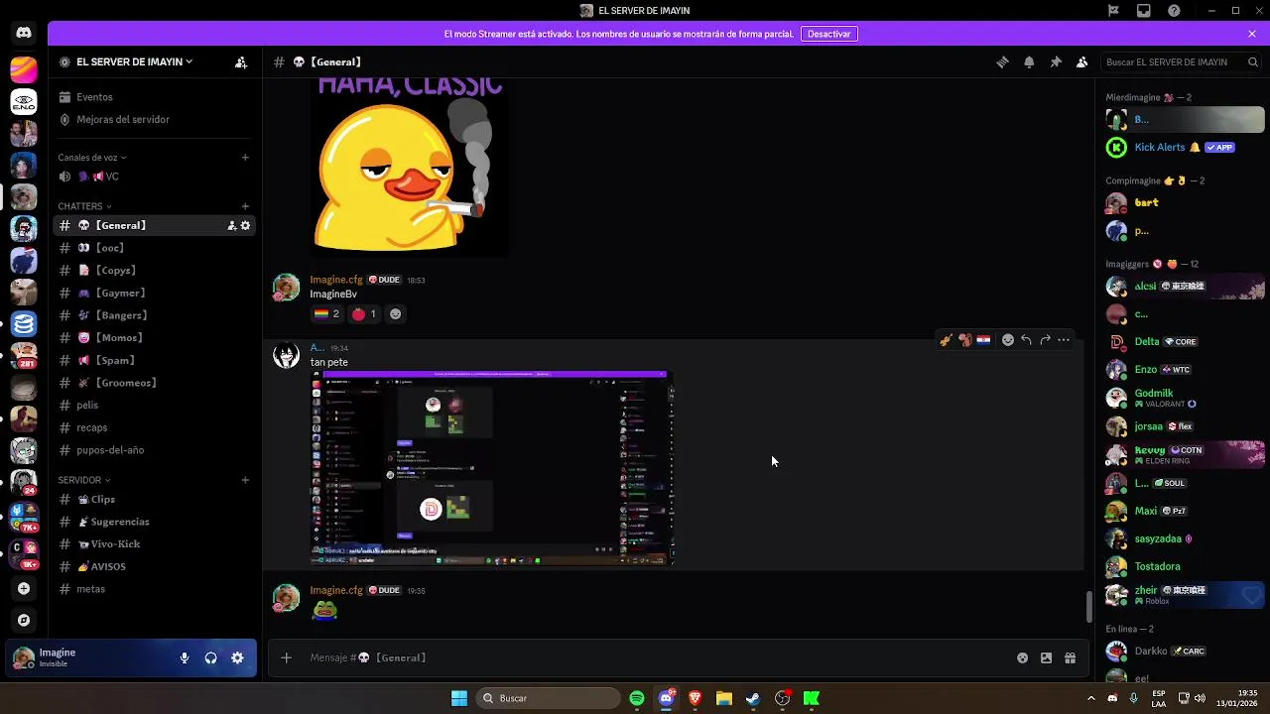Open Spotify from the taskbar
Viewport: 1270px width, 714px height.
[637, 698]
